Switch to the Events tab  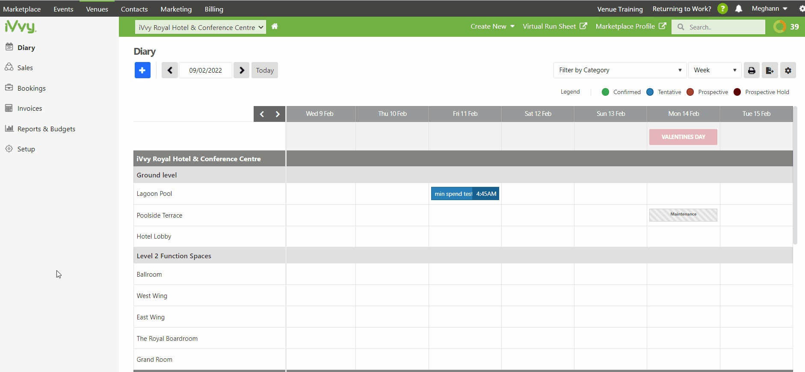click(63, 9)
